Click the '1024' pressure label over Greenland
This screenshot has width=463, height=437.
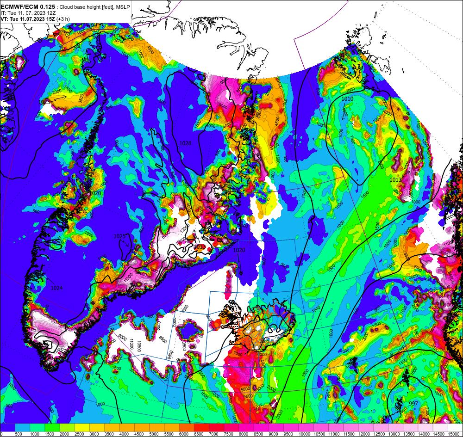pos(56,288)
